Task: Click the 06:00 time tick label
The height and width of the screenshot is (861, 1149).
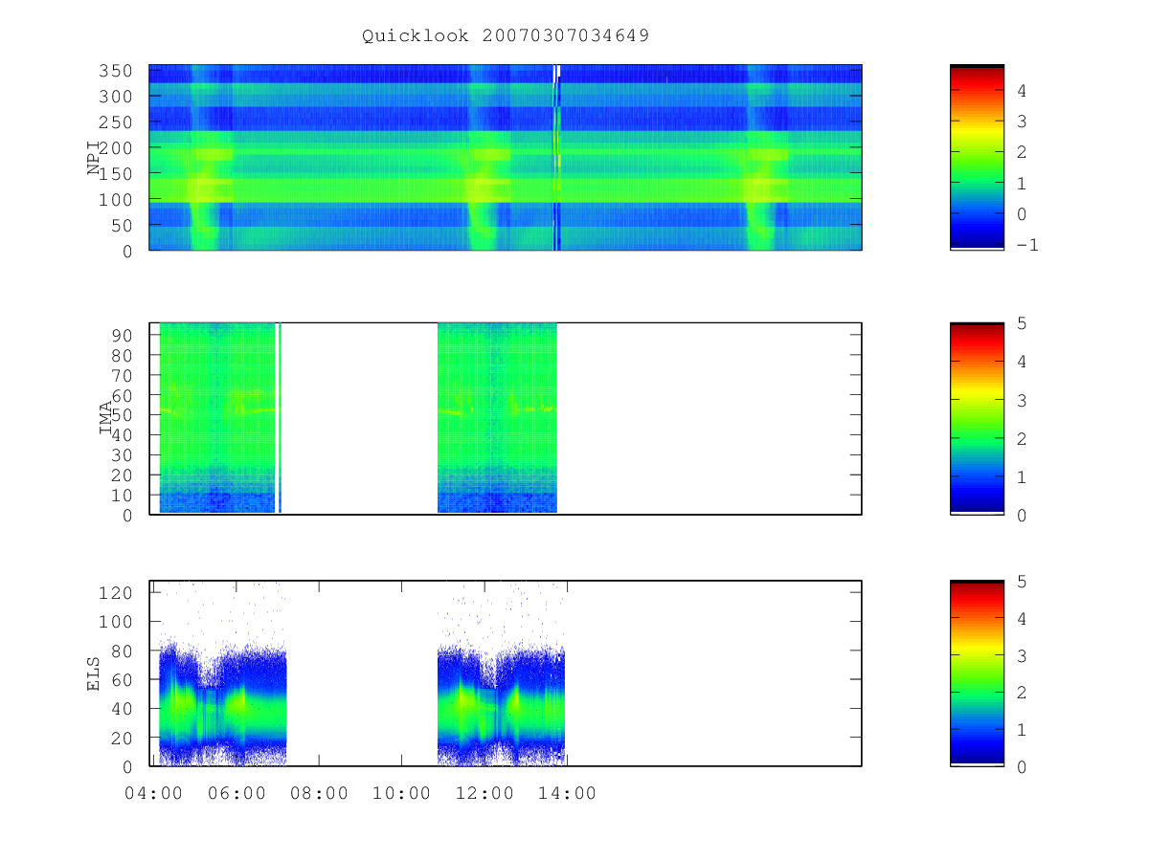Action: (x=237, y=793)
